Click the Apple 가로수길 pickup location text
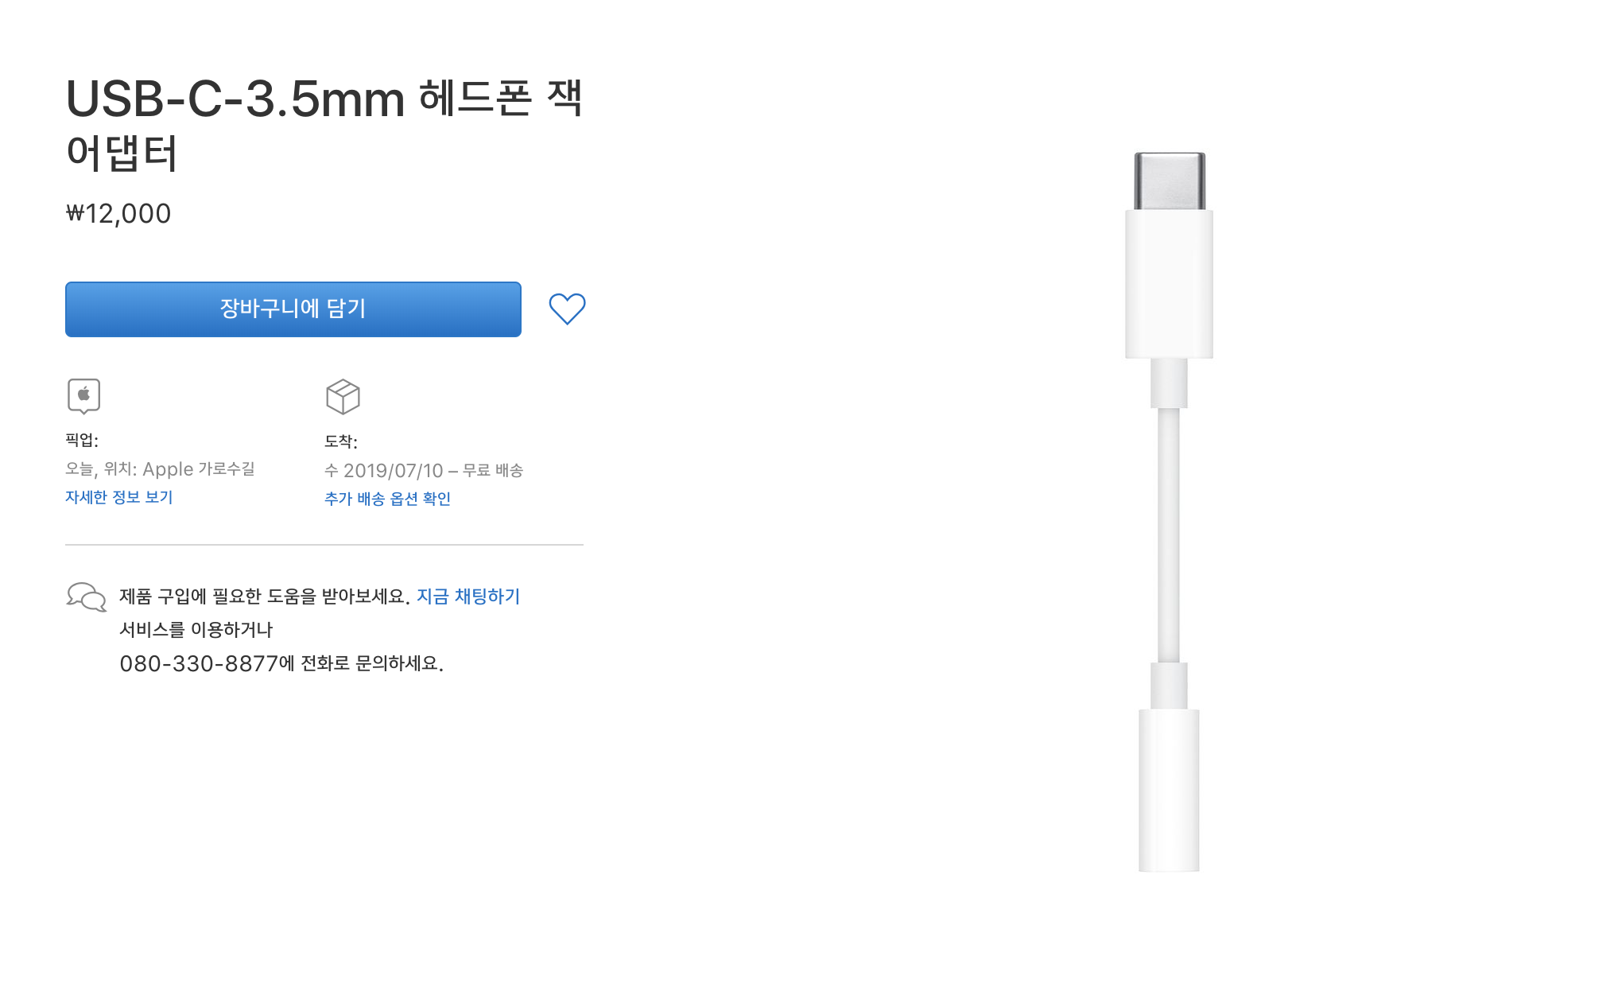 tap(199, 469)
